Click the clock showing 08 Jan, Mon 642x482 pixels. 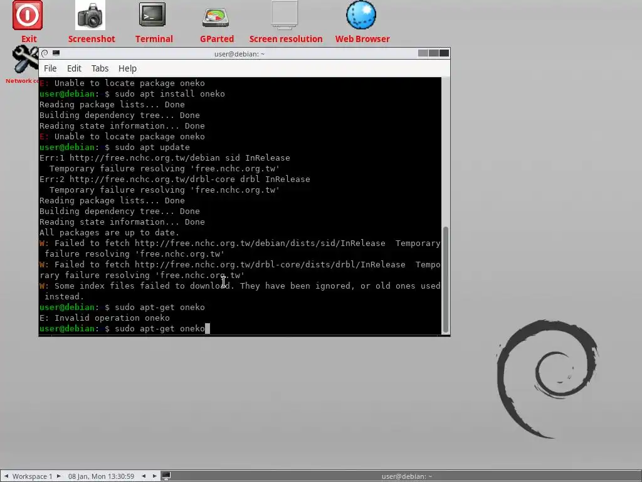(x=101, y=476)
